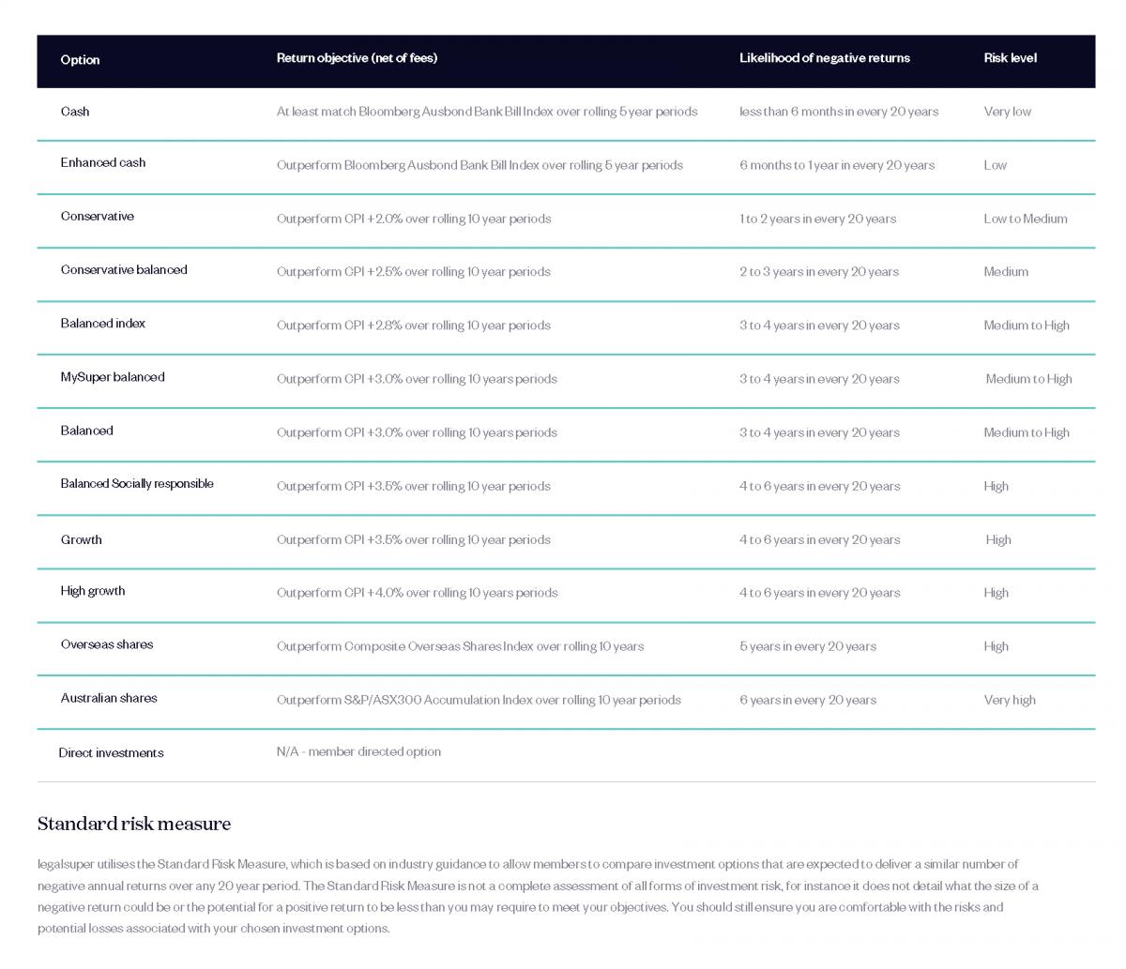Click the Australian shares option name

tap(109, 698)
